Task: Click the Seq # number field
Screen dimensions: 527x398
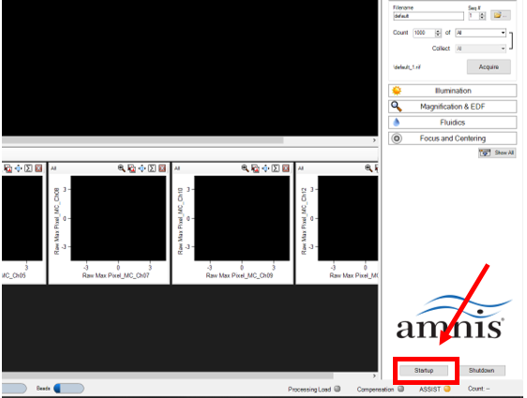Action: (474, 16)
